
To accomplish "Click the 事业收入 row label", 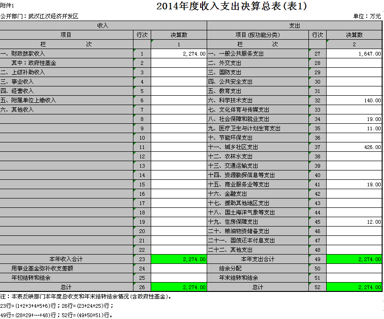I will point(66,82).
